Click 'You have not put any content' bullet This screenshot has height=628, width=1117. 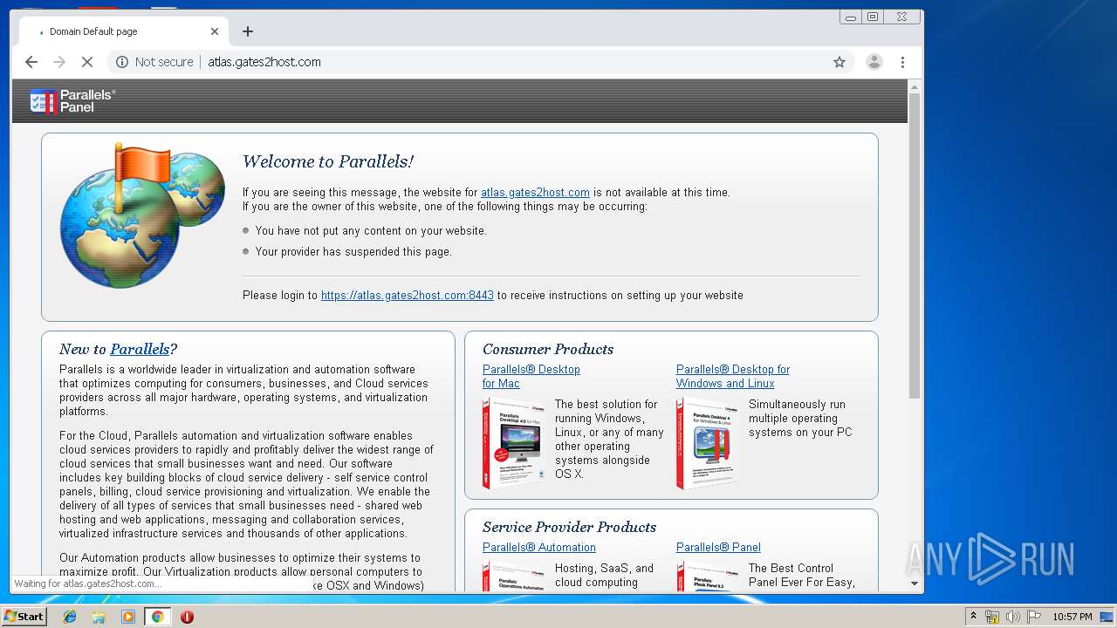tap(371, 231)
